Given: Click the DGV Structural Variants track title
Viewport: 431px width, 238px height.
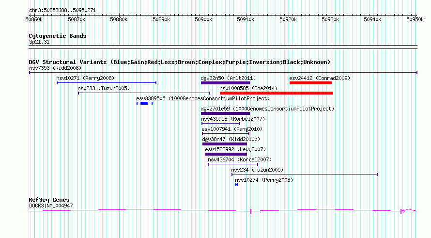Looking at the screenshot, I should [x=179, y=62].
